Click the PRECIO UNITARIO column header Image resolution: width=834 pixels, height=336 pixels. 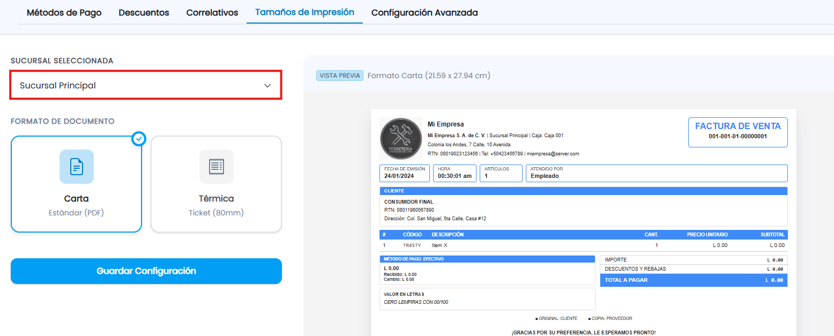708,235
